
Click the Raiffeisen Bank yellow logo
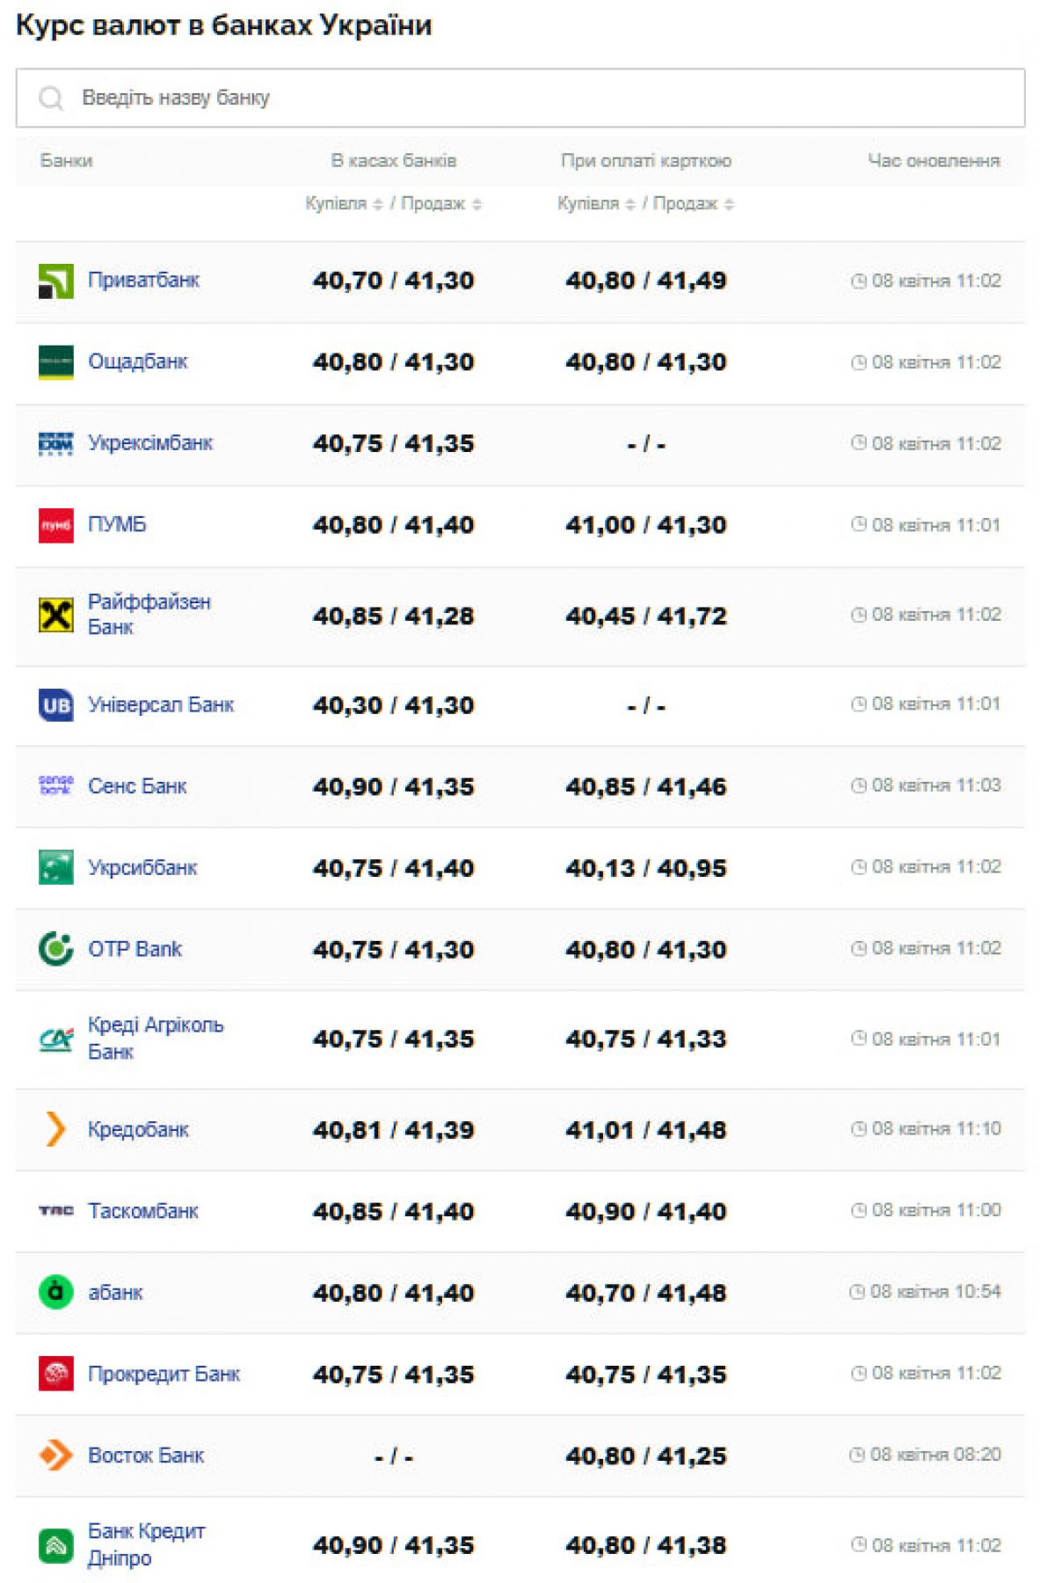pos(56,616)
